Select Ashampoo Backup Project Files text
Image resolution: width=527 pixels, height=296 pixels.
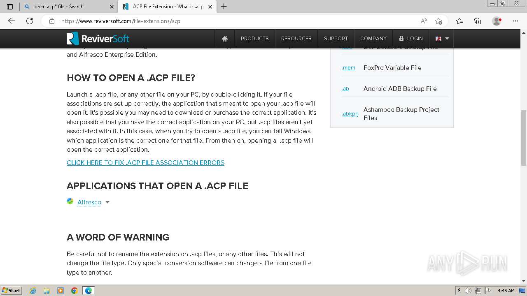click(x=401, y=114)
